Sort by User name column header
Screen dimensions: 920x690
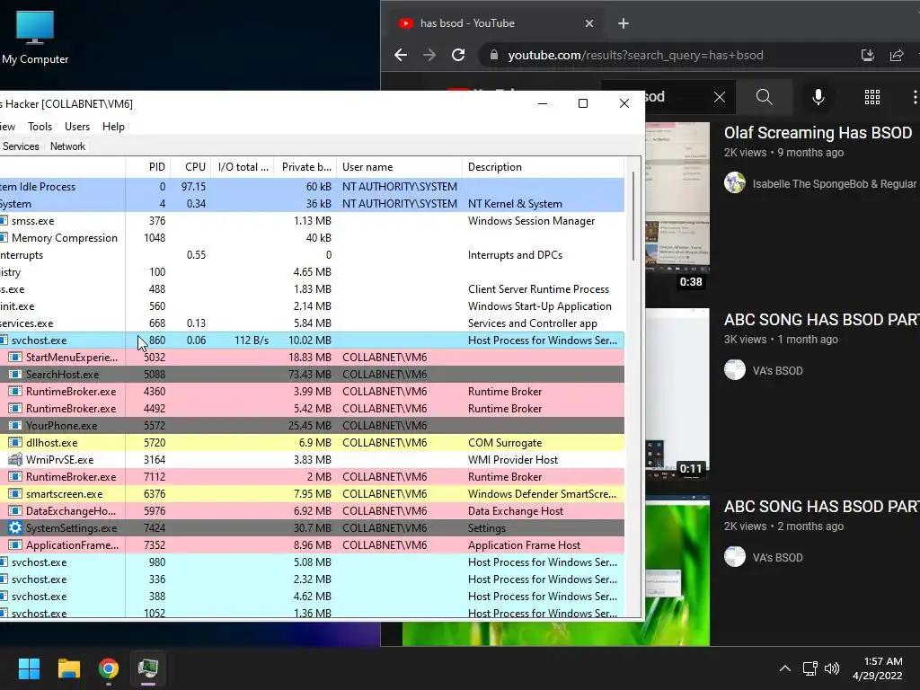[x=399, y=167]
